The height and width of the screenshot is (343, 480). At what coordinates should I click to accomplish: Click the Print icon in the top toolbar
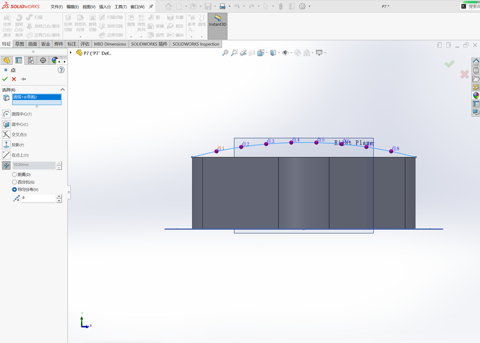(x=223, y=6)
